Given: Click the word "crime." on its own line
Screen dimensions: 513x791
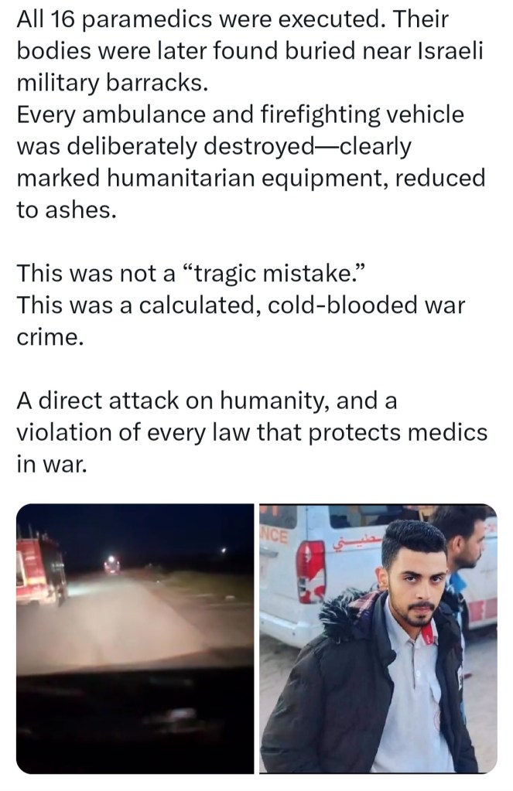Looking at the screenshot, I should tap(50, 338).
